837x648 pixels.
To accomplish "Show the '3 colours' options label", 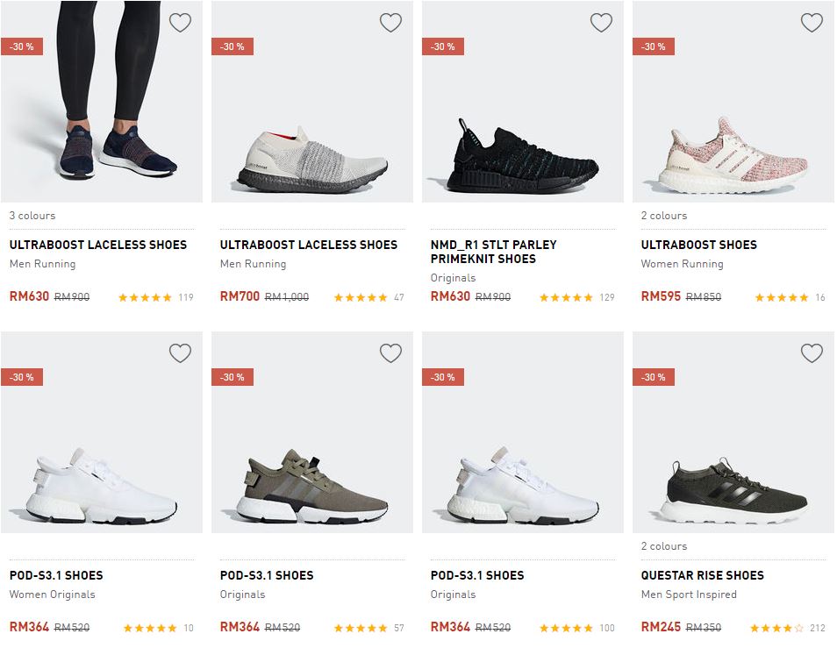I will (32, 216).
